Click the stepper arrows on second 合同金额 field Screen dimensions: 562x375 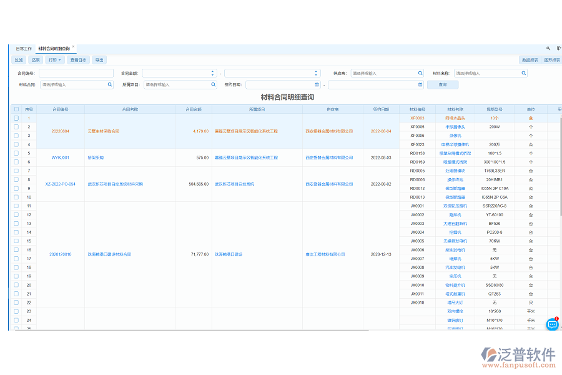[317, 73]
